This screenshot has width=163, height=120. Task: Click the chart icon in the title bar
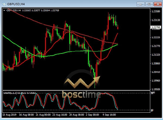4,4
